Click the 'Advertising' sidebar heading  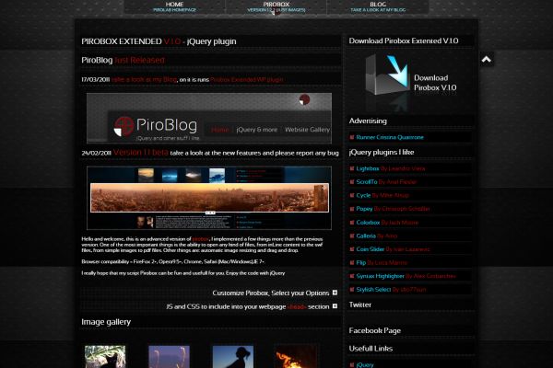point(368,121)
